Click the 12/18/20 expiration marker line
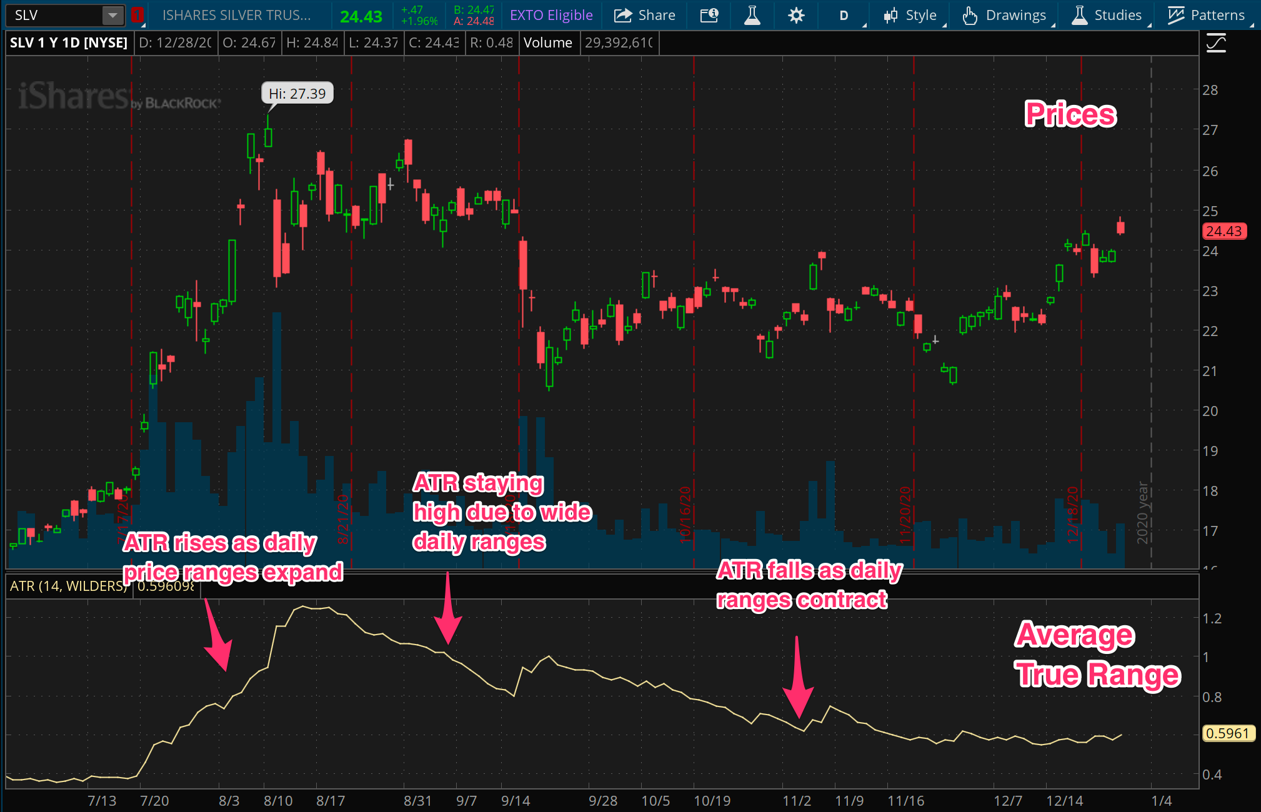Image resolution: width=1261 pixels, height=812 pixels. pos(1081,312)
